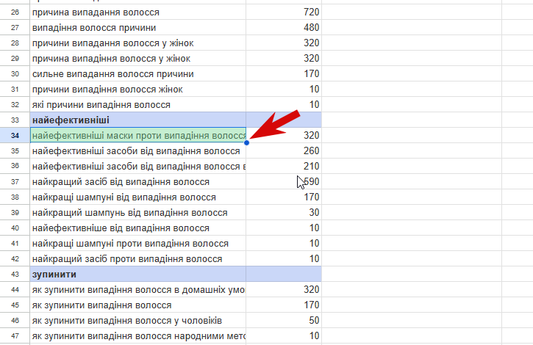Click value 590 in row 37
Screen dimensions: 533x345
[x=284, y=181]
